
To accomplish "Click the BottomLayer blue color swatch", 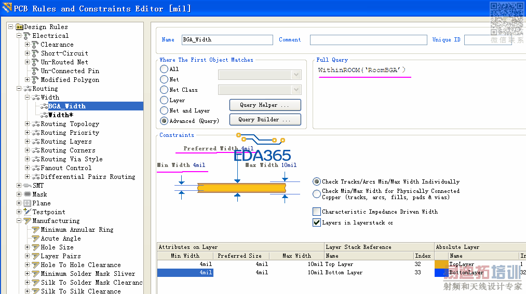I will [441, 273].
